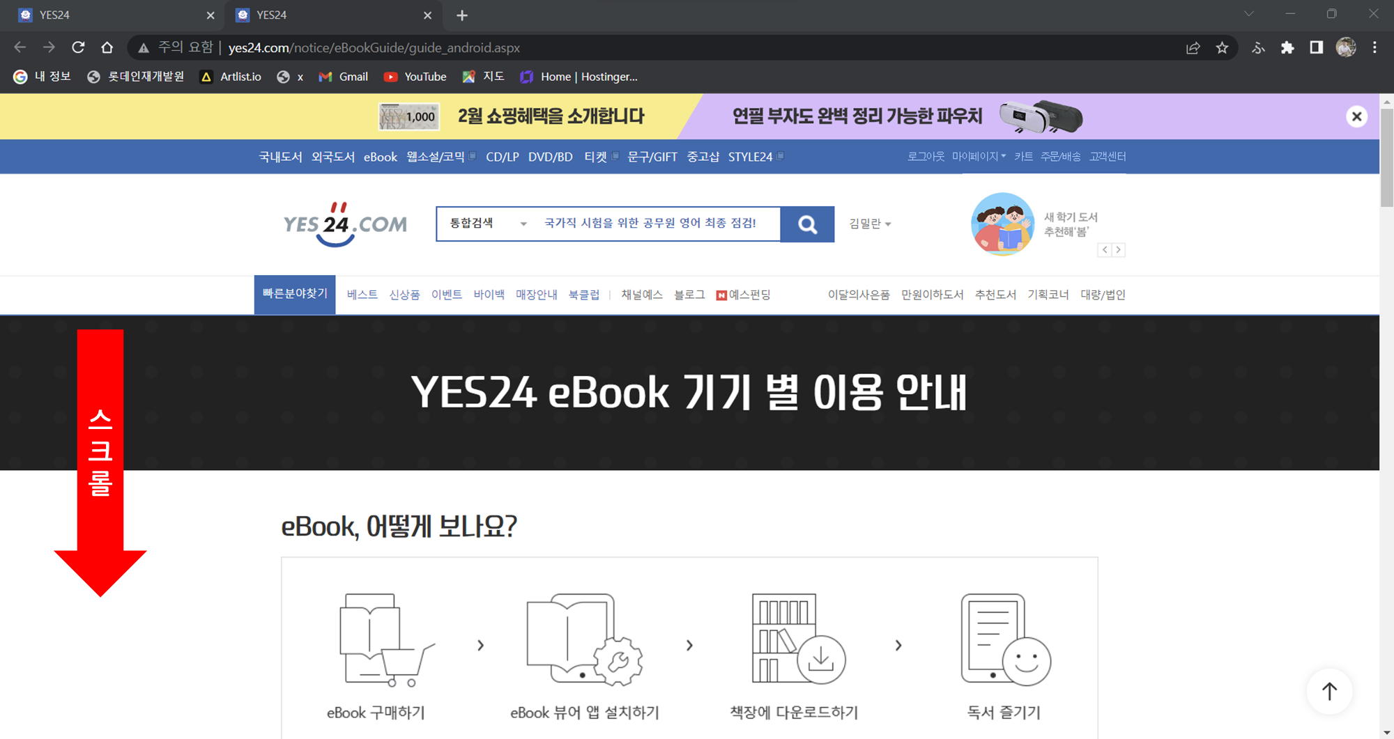1394x739 pixels.
Task: Show previous promo with left chevron
Action: pyautogui.click(x=1105, y=249)
